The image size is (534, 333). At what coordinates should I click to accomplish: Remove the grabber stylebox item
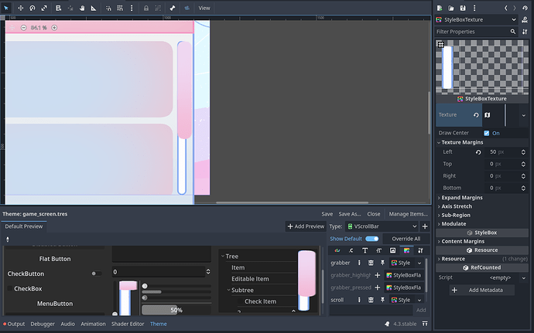tap(371, 263)
